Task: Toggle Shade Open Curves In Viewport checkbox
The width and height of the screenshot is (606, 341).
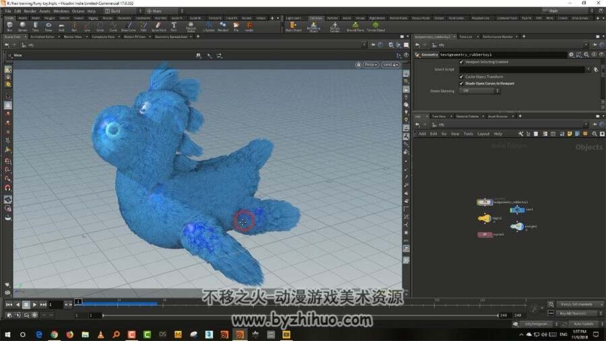Action: (461, 84)
